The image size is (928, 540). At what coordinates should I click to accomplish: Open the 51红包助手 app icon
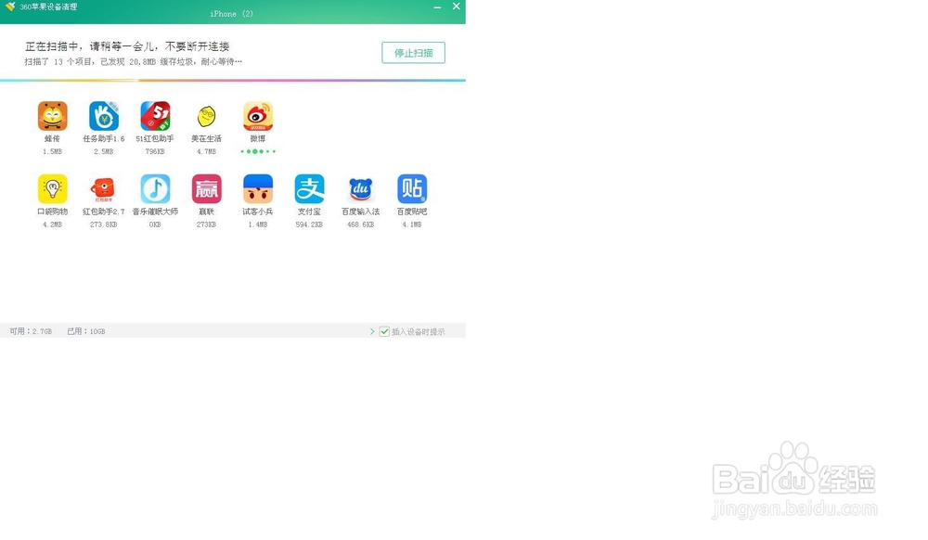pos(155,116)
